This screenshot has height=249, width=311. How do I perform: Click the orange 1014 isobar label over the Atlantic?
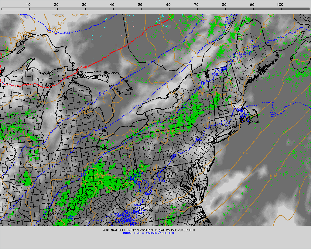[x=244, y=153]
